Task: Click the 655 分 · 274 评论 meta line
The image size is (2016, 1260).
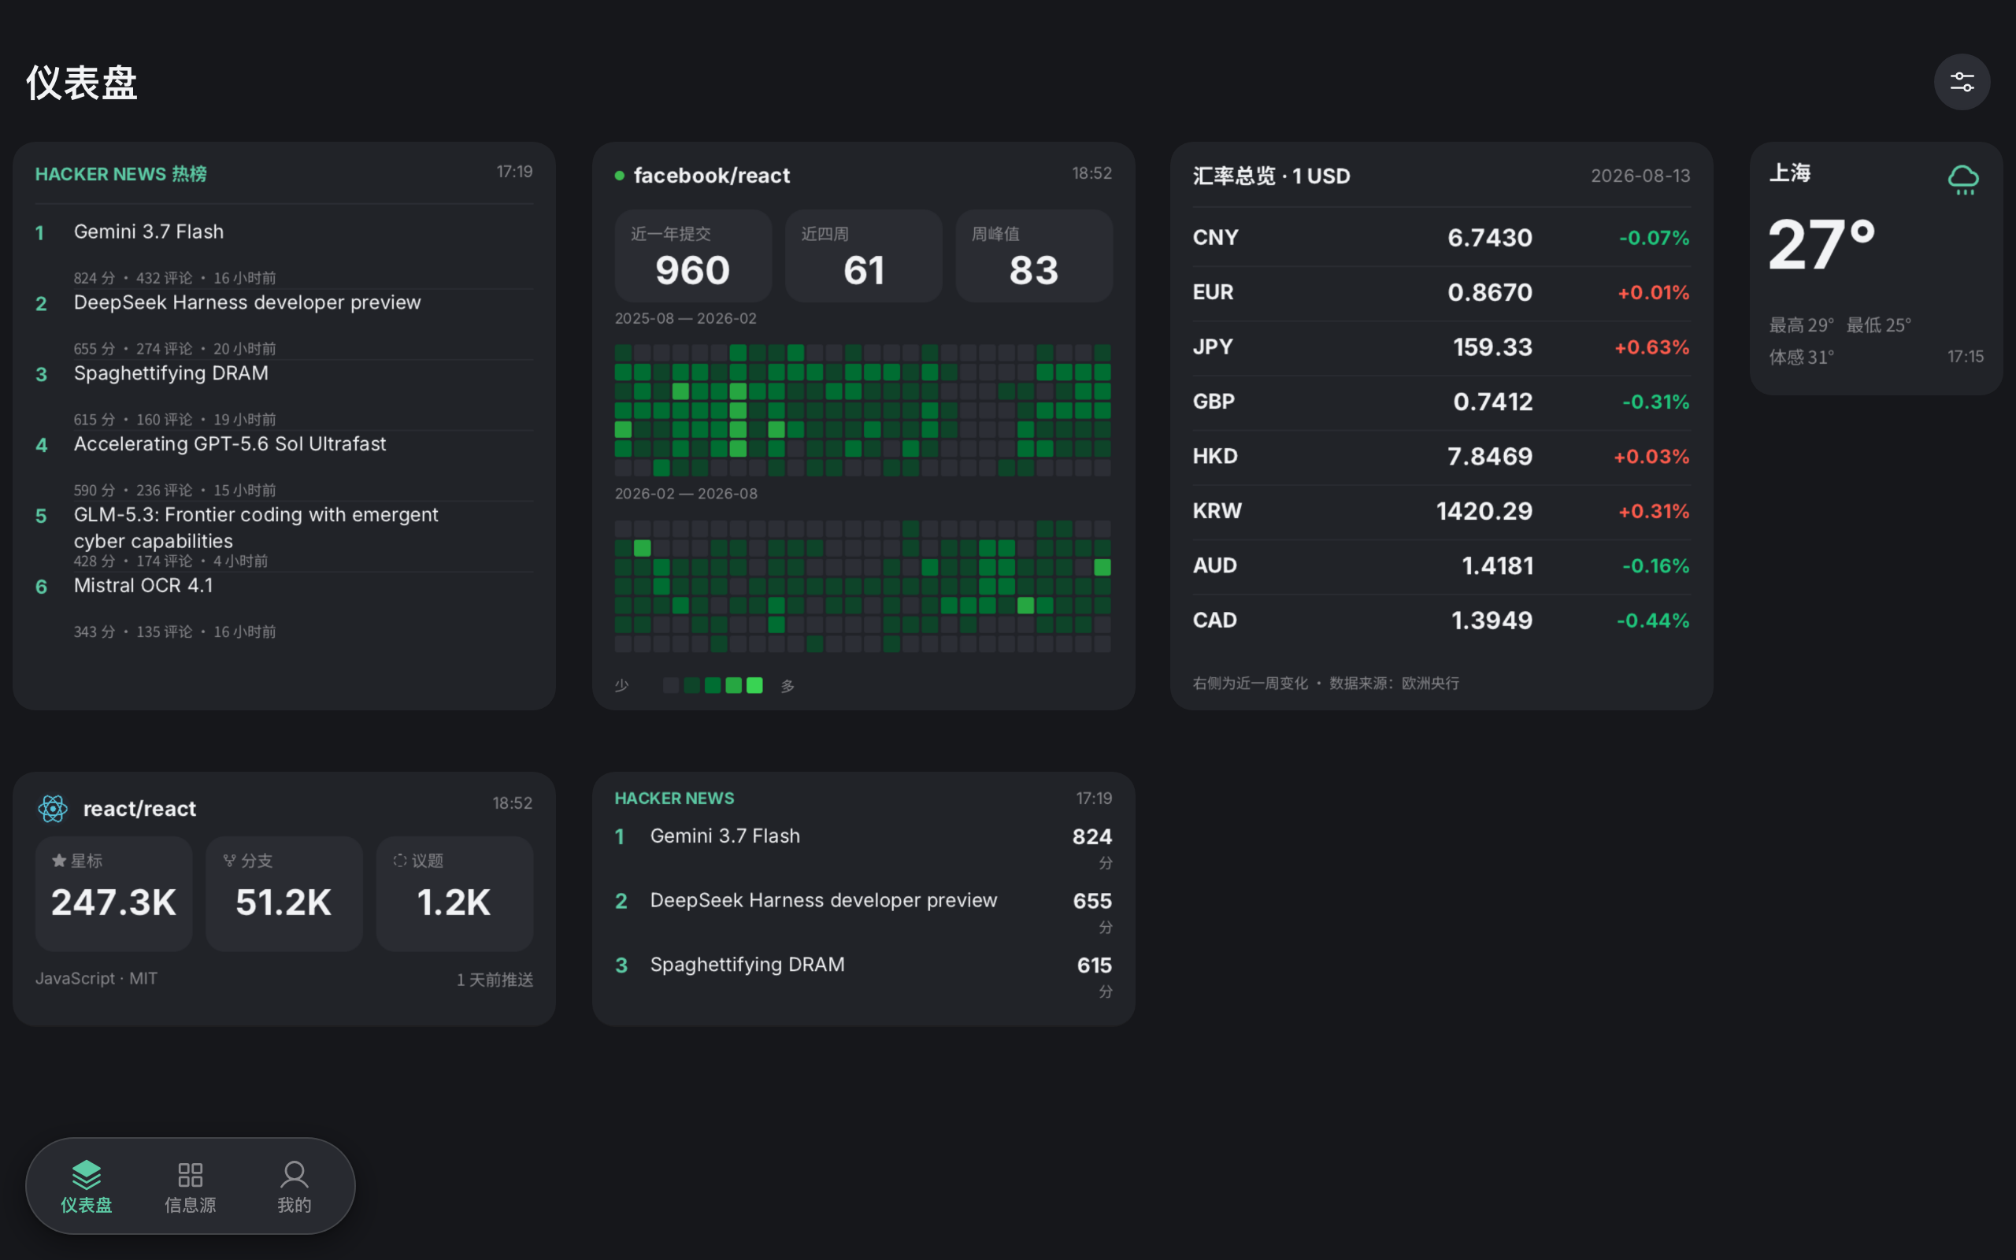Action: [x=174, y=348]
